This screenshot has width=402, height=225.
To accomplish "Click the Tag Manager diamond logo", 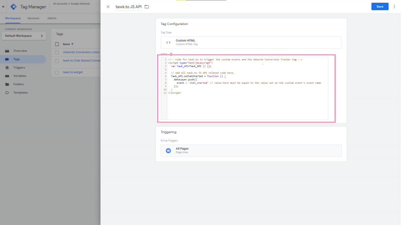I will (14, 7).
